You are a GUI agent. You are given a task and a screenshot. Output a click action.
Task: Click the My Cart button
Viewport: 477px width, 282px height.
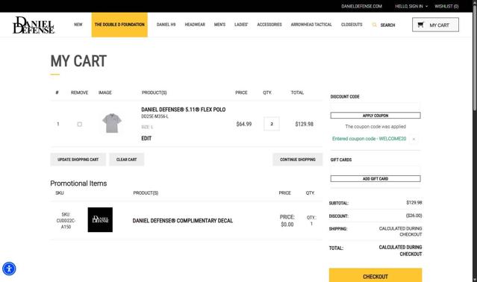tap(435, 25)
